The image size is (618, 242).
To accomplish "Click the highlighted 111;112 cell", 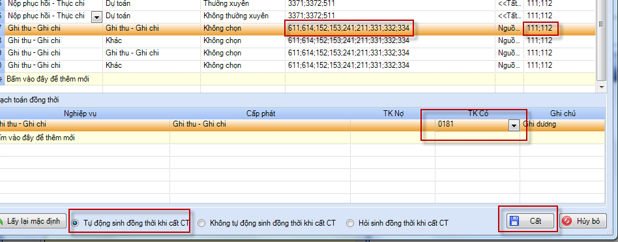I will click(x=540, y=29).
